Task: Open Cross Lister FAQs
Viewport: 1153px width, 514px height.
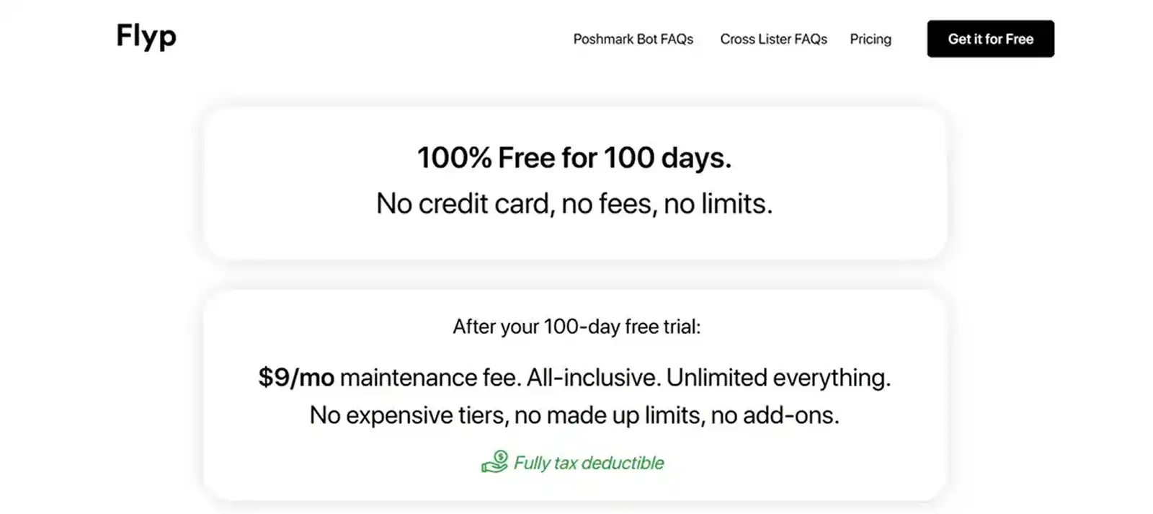Action: click(773, 39)
